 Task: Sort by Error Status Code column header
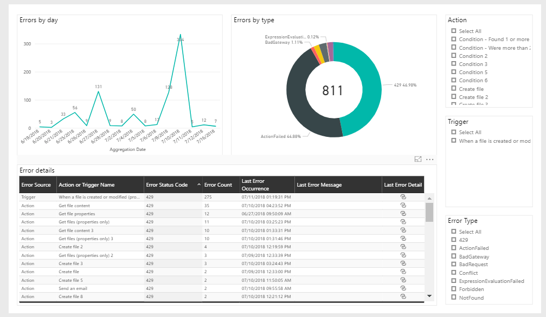click(x=173, y=184)
